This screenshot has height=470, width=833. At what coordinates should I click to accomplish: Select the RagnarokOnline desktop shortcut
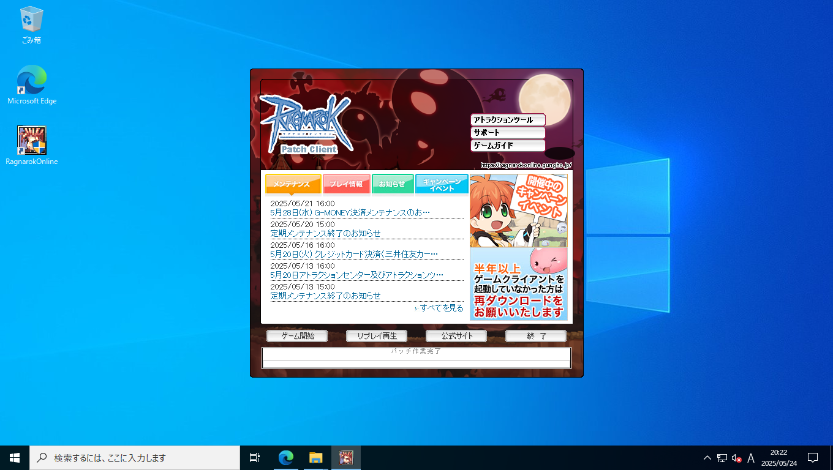32,146
